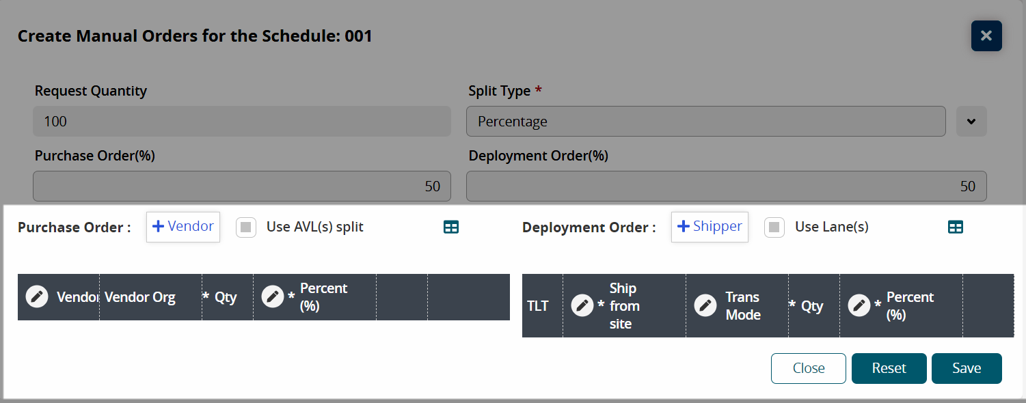
Task: Click the Purchase Order table grid icon
Action: pos(451,227)
